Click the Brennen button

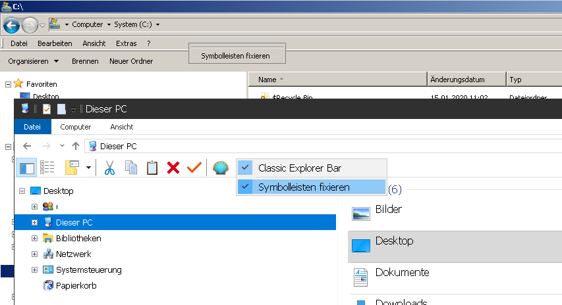85,61
